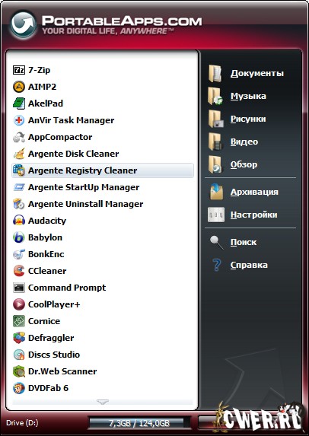Click the Поиск search magnifier

pyautogui.click(x=216, y=242)
